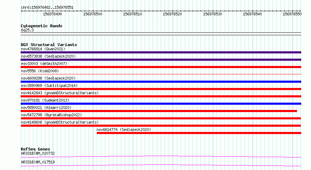Click the left arrow end of ruler
This screenshot has width=311, height=170.
22,11
